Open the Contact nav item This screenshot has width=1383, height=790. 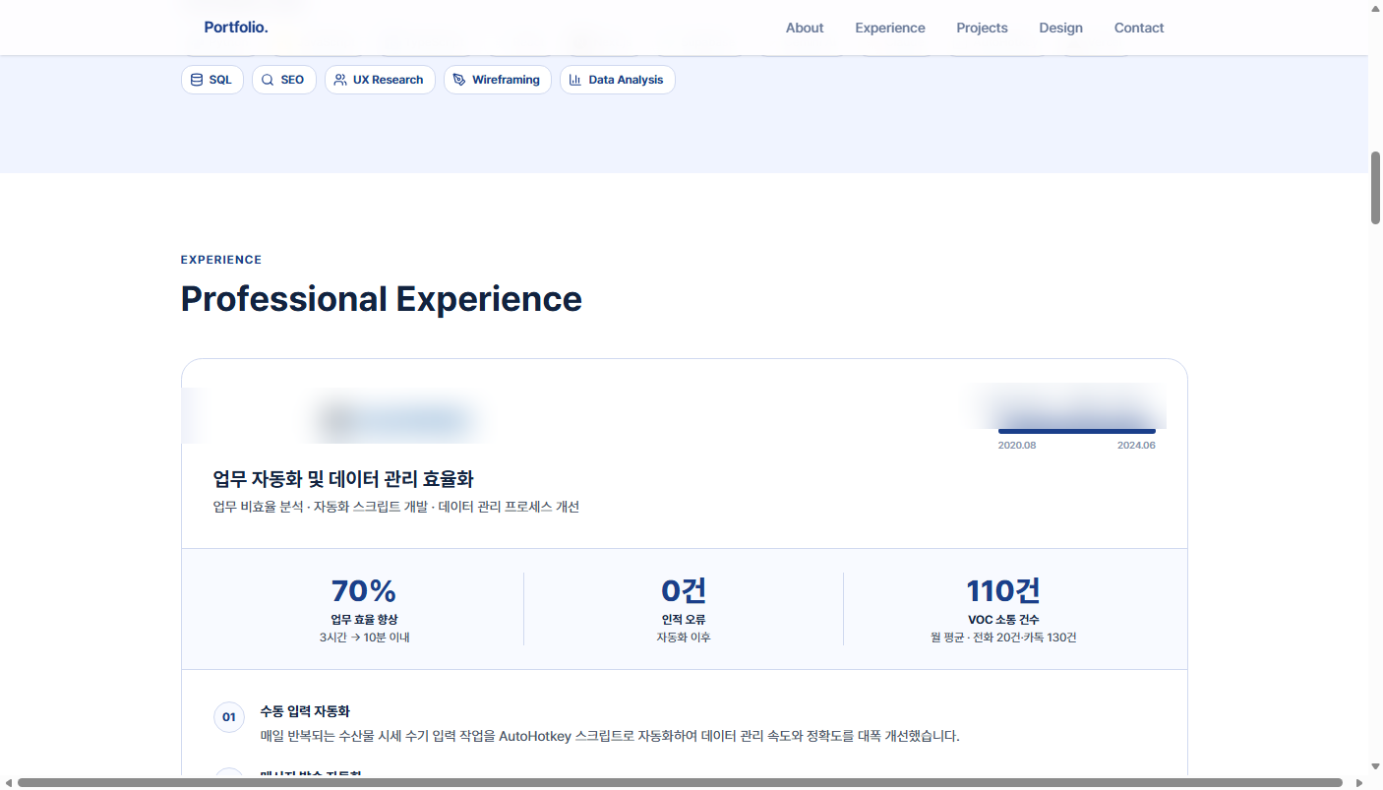pos(1139,28)
